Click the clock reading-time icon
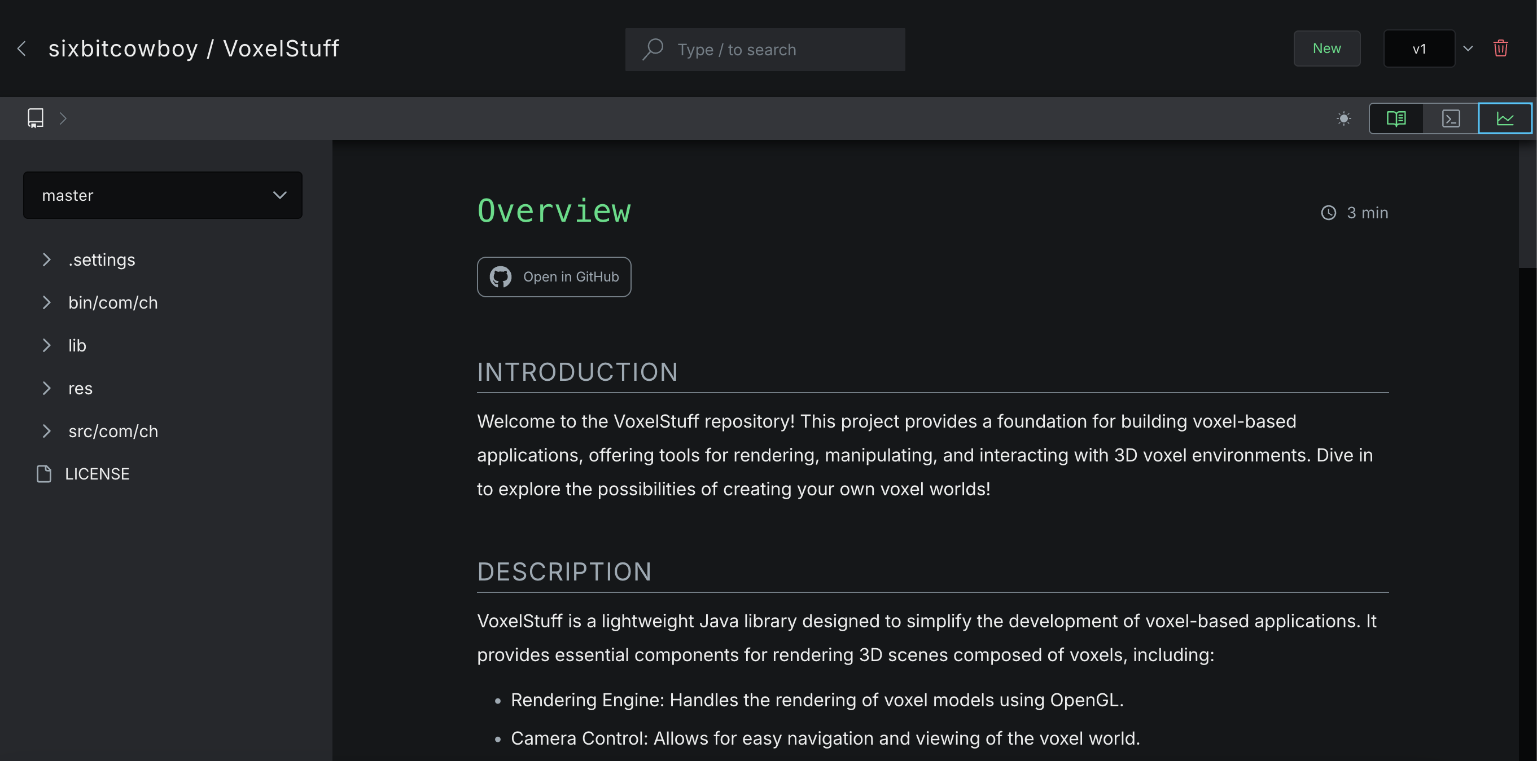Image resolution: width=1537 pixels, height=761 pixels. tap(1328, 213)
